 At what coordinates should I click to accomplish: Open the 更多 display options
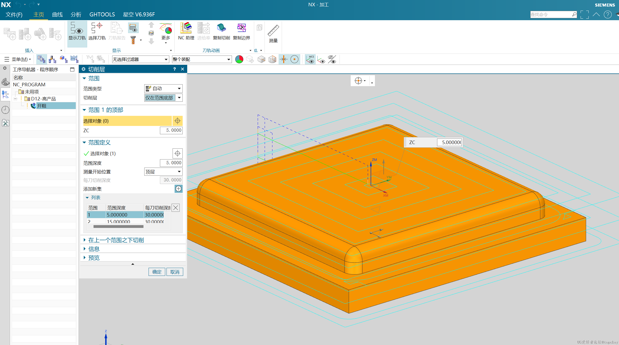pos(166,33)
